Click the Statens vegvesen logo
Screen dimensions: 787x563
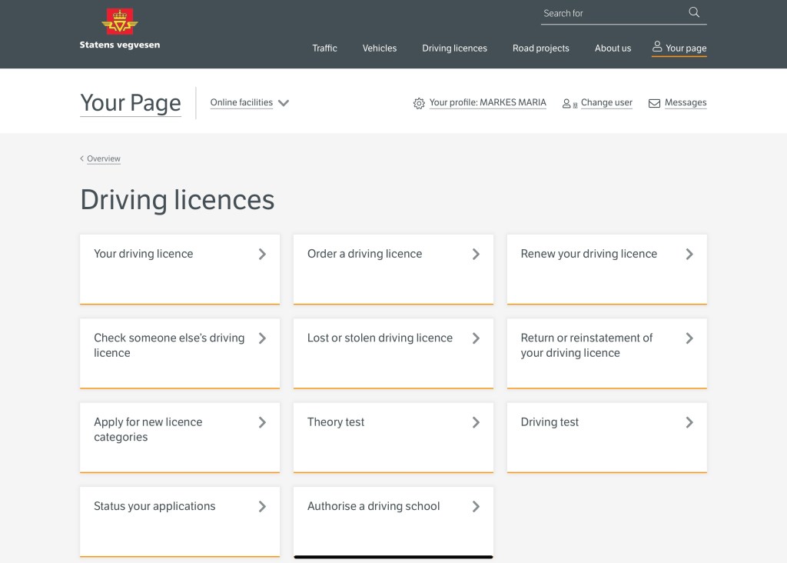pyautogui.click(x=119, y=29)
